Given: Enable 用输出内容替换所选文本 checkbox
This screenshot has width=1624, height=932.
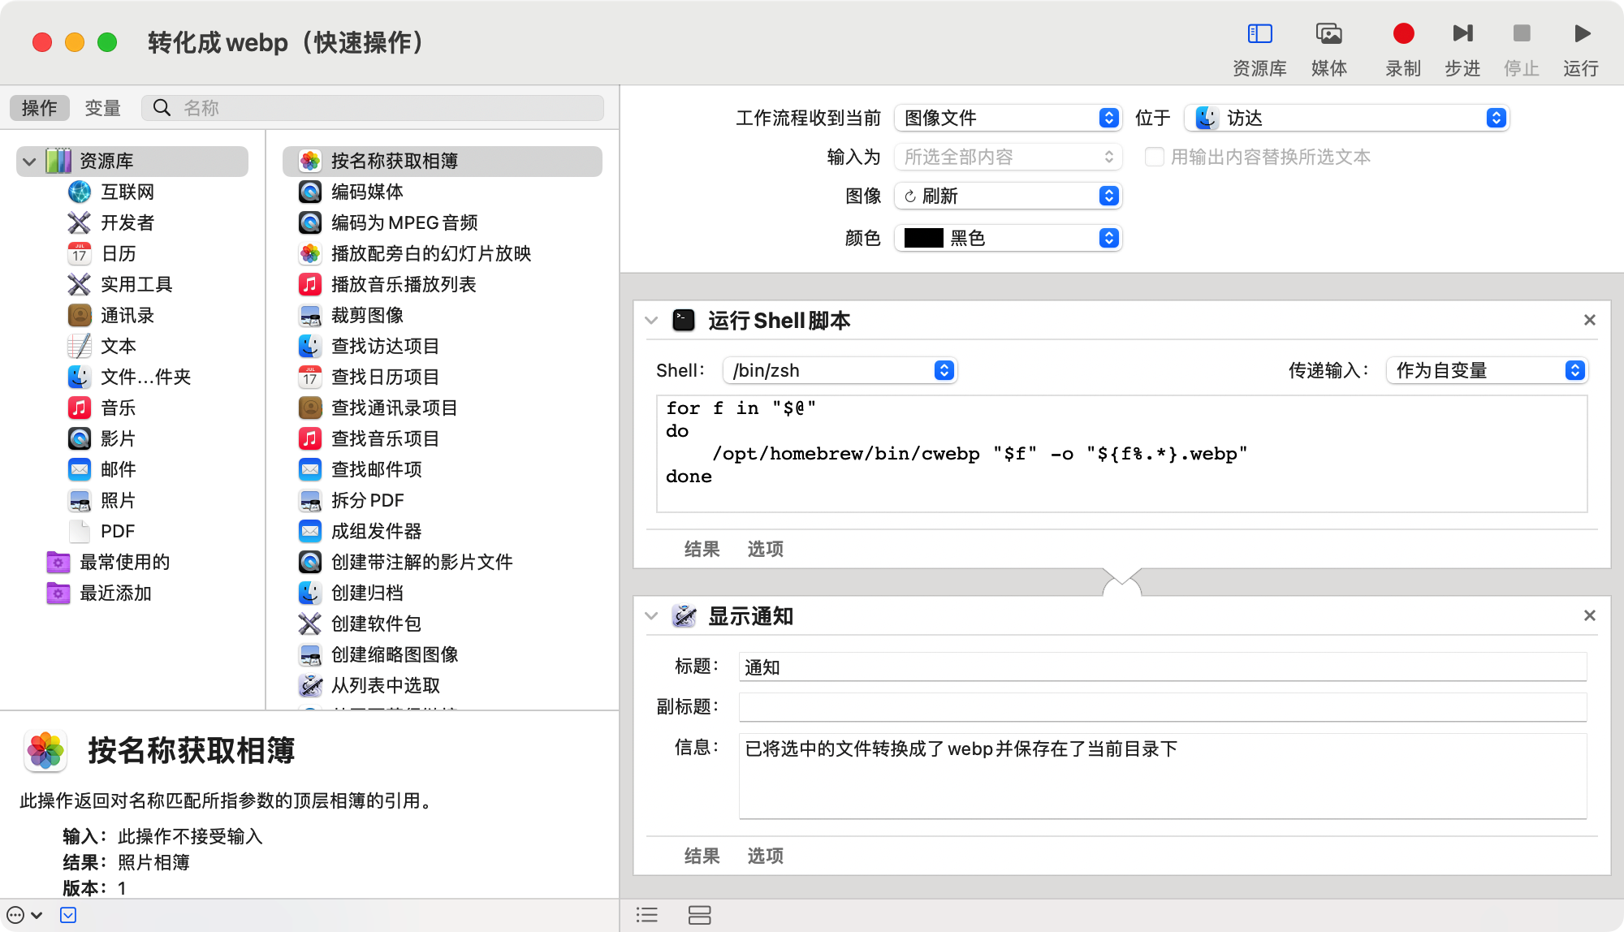Looking at the screenshot, I should click(1154, 157).
